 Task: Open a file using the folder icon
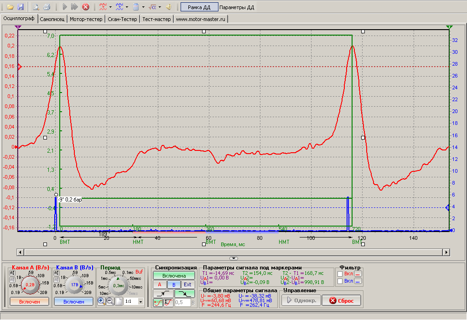click(x=10, y=7)
